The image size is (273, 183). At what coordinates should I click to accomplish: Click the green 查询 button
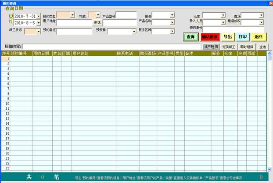coord(191,37)
